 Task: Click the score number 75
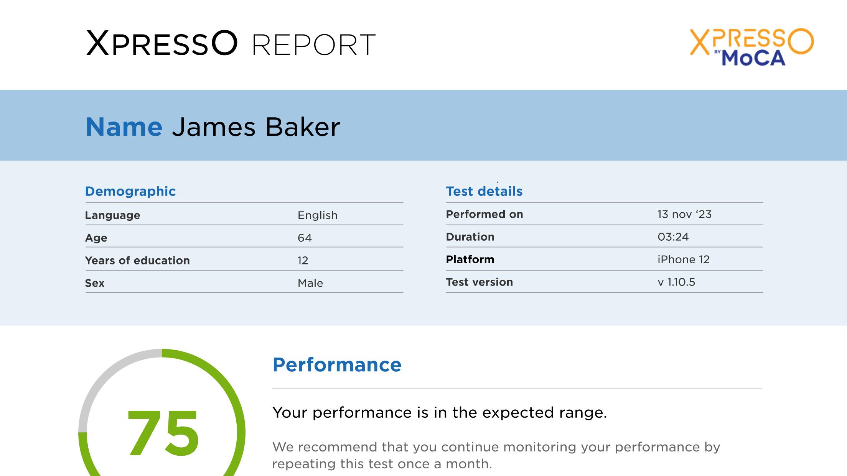click(163, 433)
